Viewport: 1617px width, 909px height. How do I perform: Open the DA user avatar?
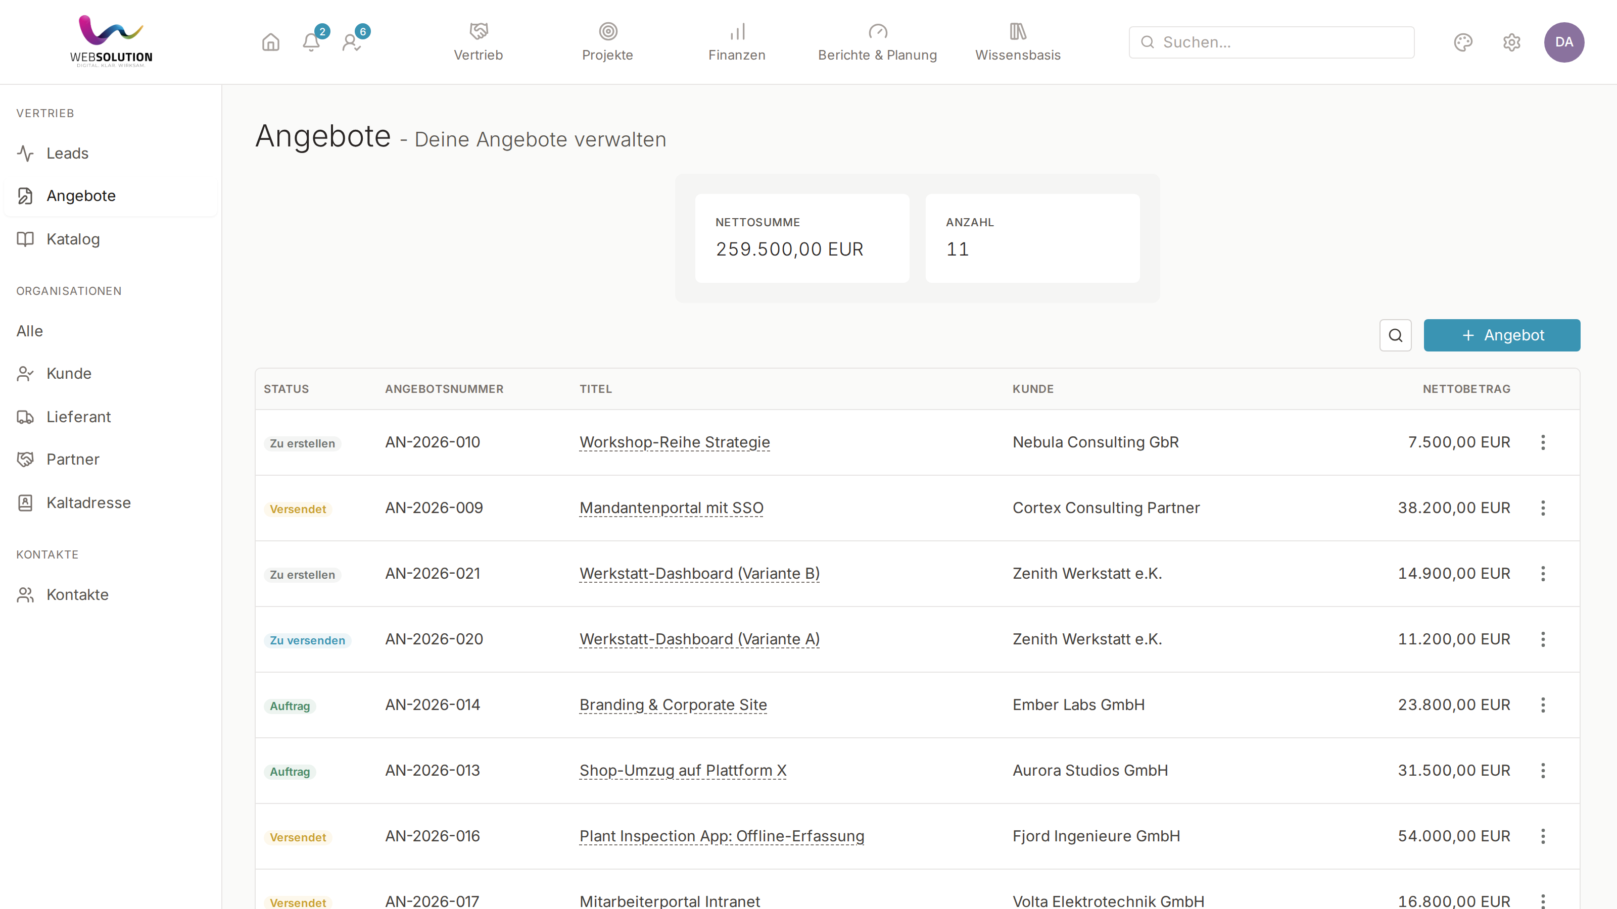point(1563,42)
